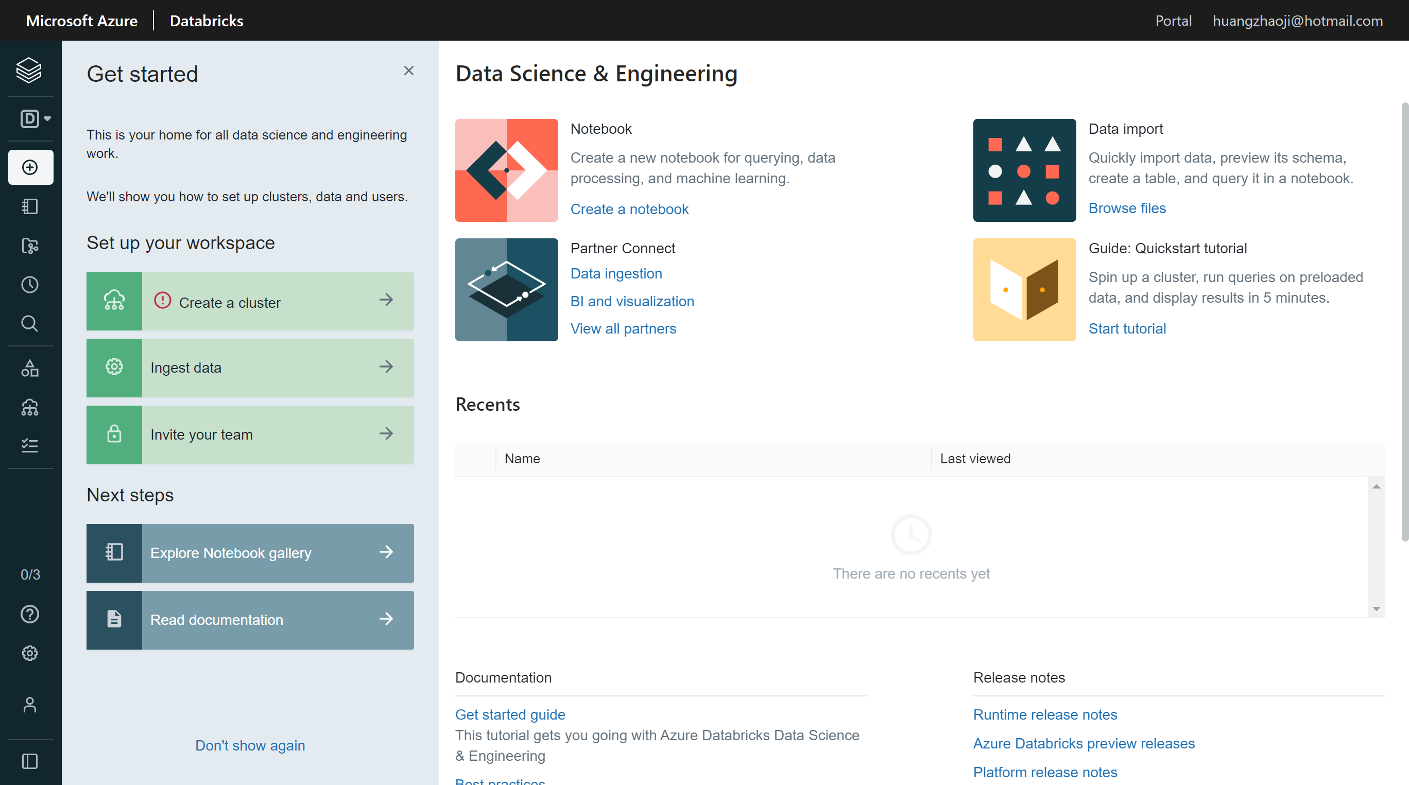Switch to the Portal view

(x=1173, y=21)
